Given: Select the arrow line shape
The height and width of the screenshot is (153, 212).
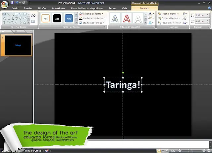Looking at the screenshot, I should (x=13, y=14).
